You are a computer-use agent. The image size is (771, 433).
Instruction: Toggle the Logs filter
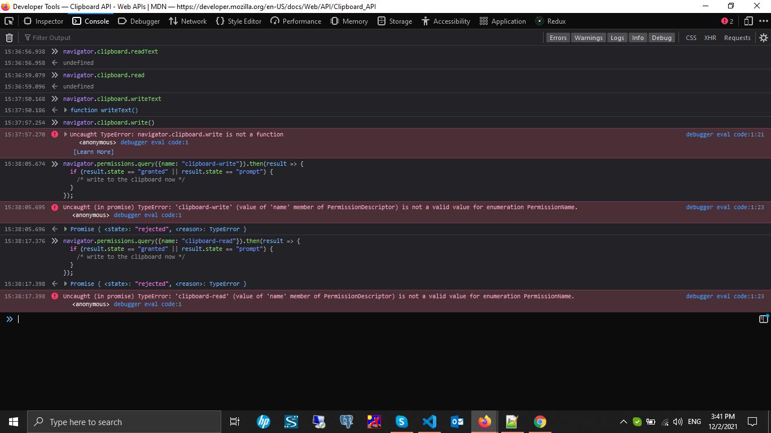(x=617, y=38)
